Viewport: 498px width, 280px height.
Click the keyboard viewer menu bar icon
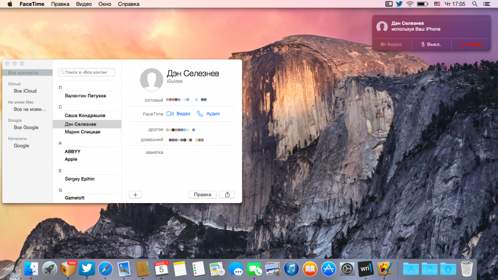[389, 4]
